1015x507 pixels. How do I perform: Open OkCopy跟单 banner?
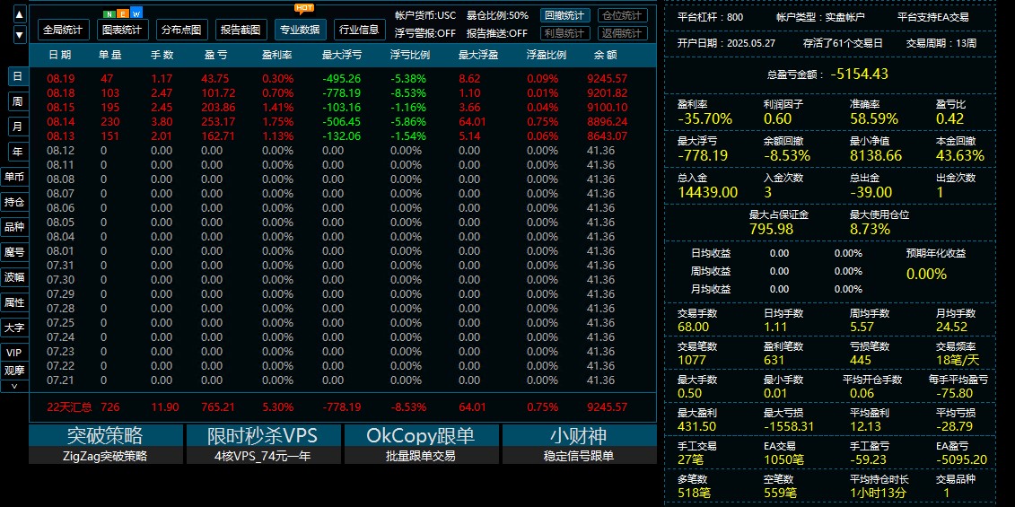coord(421,435)
